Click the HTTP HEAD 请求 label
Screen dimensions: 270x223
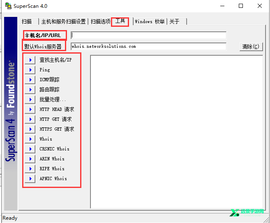[x=57, y=109]
